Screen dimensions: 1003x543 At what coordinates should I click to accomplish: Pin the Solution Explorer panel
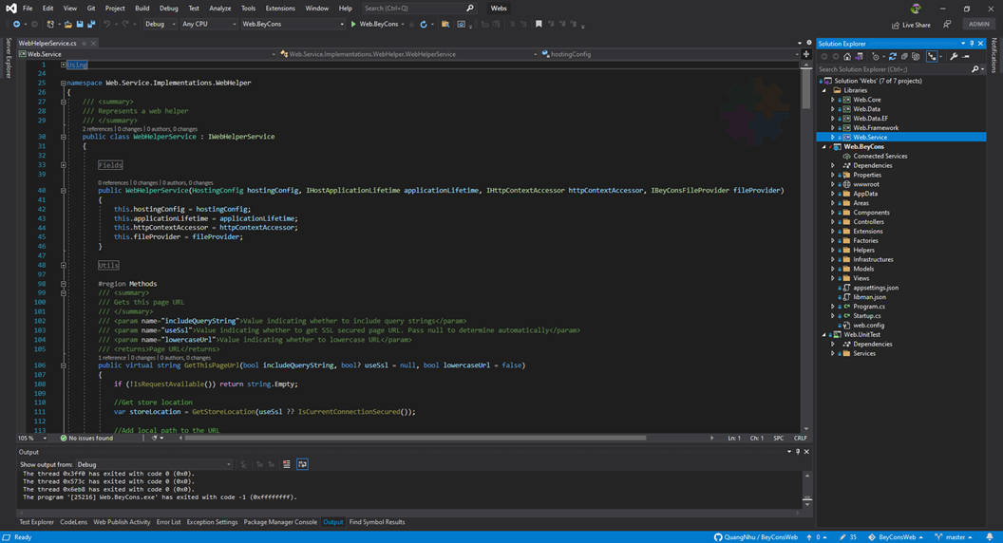972,44
